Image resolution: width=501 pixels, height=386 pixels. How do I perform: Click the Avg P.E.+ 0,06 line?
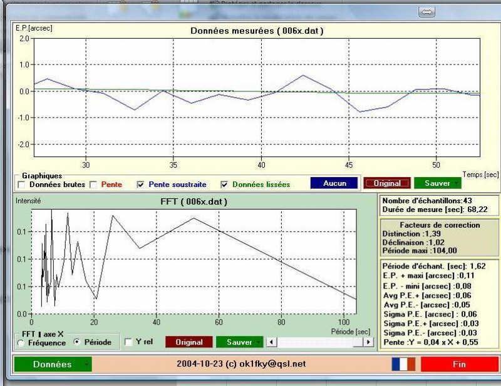coord(427,296)
